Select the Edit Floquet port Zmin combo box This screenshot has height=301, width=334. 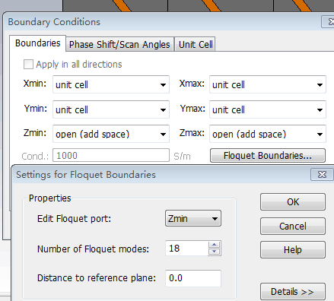coord(193,218)
